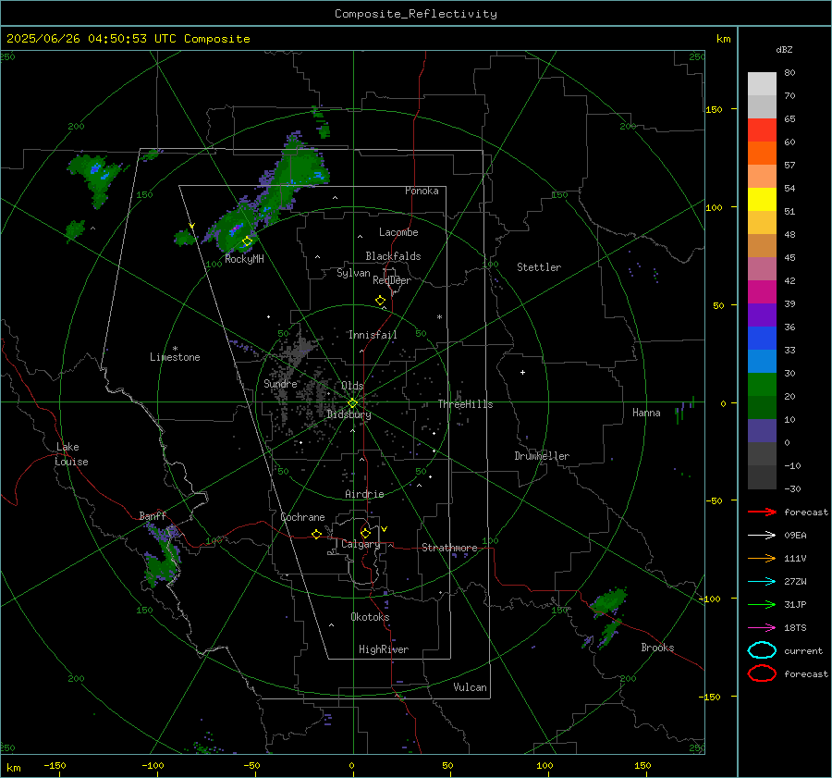Screen dimensions: 832x778
Task: Click the orange 111V arrow icon
Action: pos(762,558)
